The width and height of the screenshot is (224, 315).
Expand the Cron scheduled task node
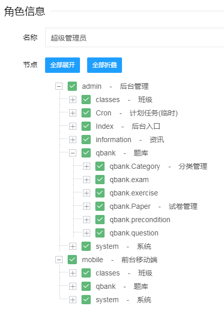pyautogui.click(x=73, y=113)
